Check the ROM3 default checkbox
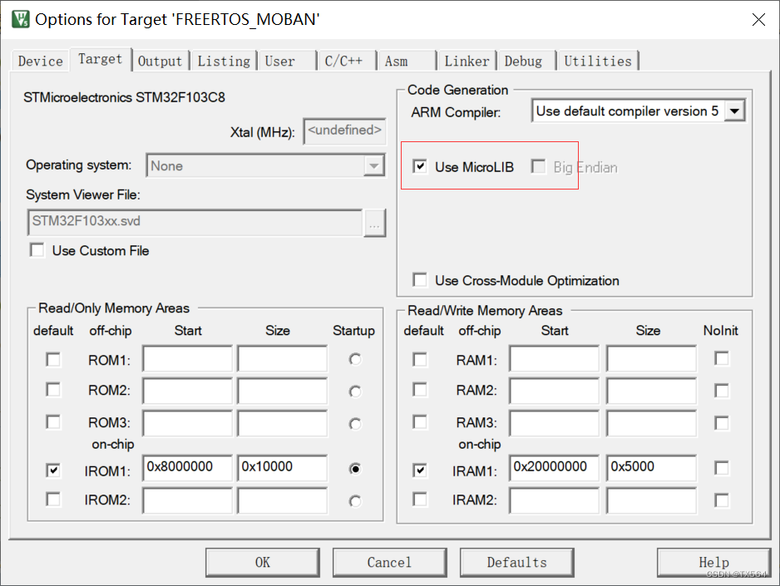This screenshot has width=780, height=586. pyautogui.click(x=52, y=422)
